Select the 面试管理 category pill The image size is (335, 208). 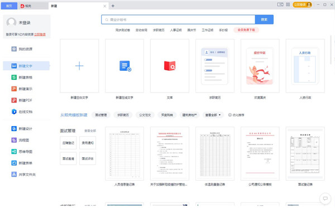(101, 115)
